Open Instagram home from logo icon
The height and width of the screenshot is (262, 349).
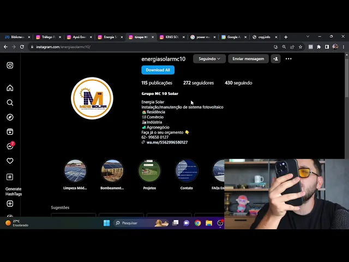10,65
